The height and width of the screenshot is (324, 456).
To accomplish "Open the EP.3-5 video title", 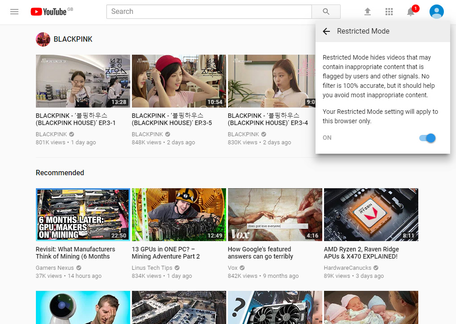I will coord(172,119).
